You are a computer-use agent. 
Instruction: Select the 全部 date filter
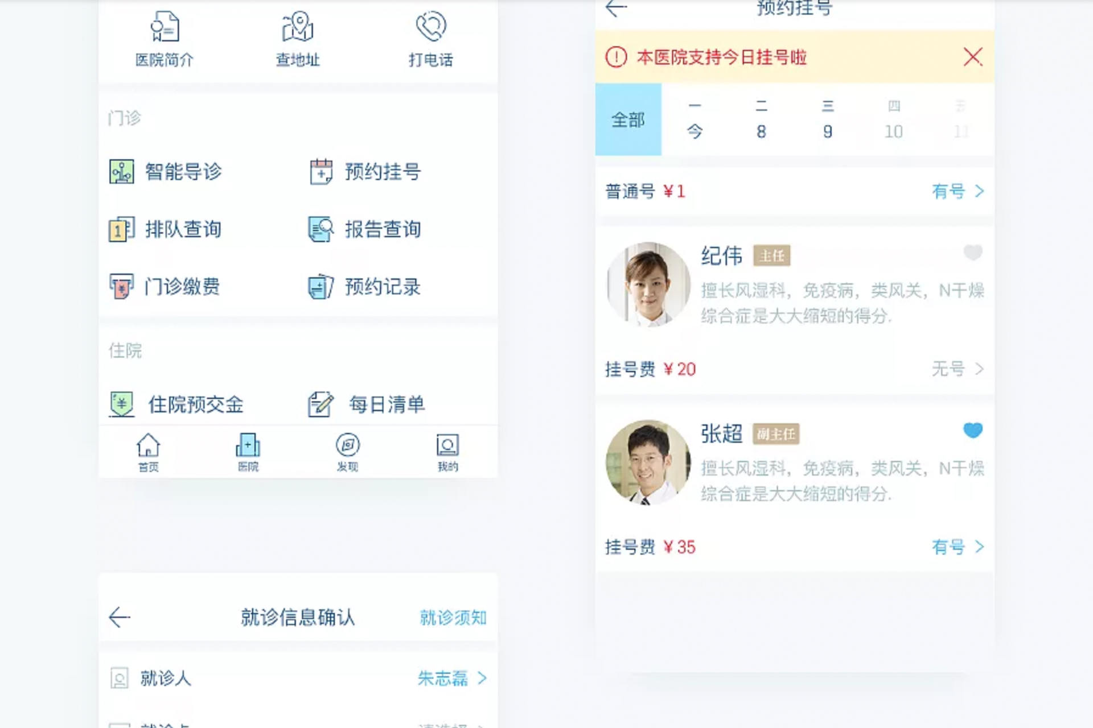click(x=628, y=119)
